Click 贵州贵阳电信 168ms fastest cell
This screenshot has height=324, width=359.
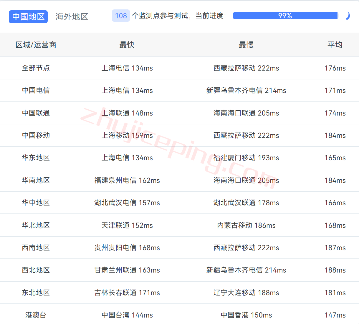(x=127, y=248)
